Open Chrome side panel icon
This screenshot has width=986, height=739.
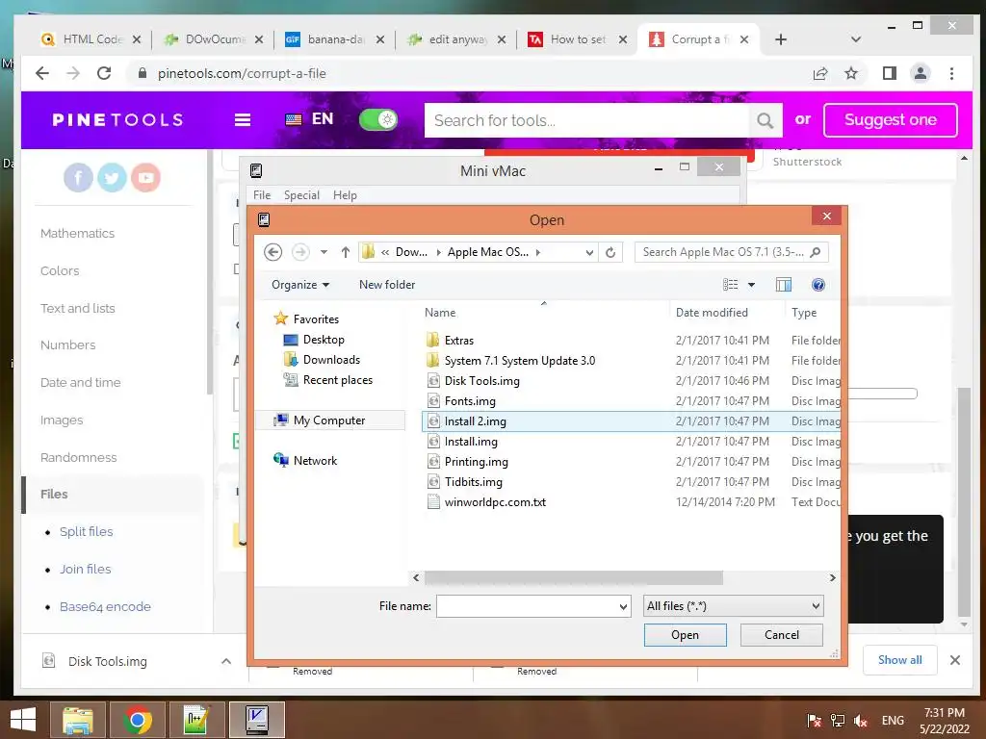point(889,73)
